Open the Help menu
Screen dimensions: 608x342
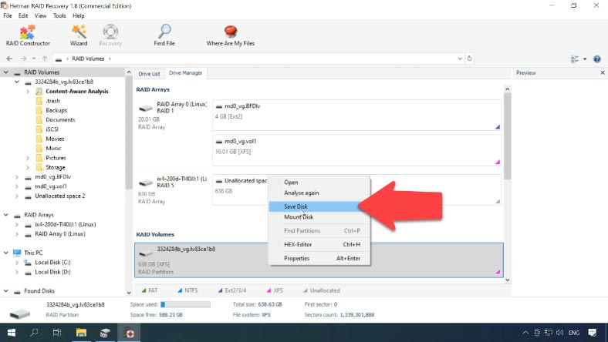[x=79, y=15]
